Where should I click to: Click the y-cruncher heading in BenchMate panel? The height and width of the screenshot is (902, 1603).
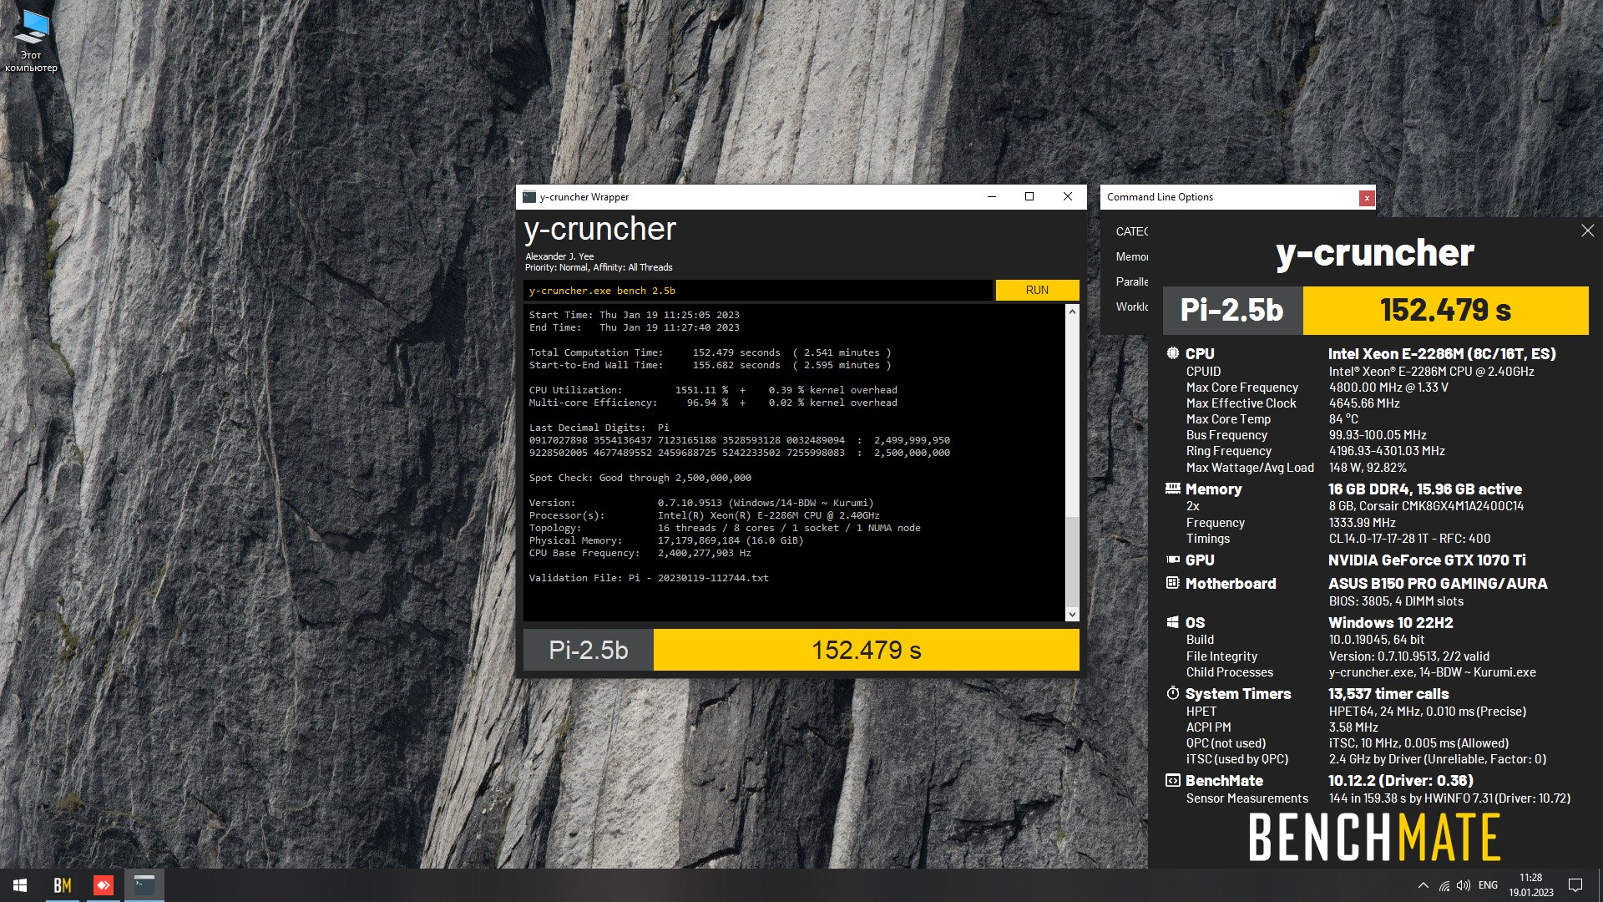[x=1374, y=253]
